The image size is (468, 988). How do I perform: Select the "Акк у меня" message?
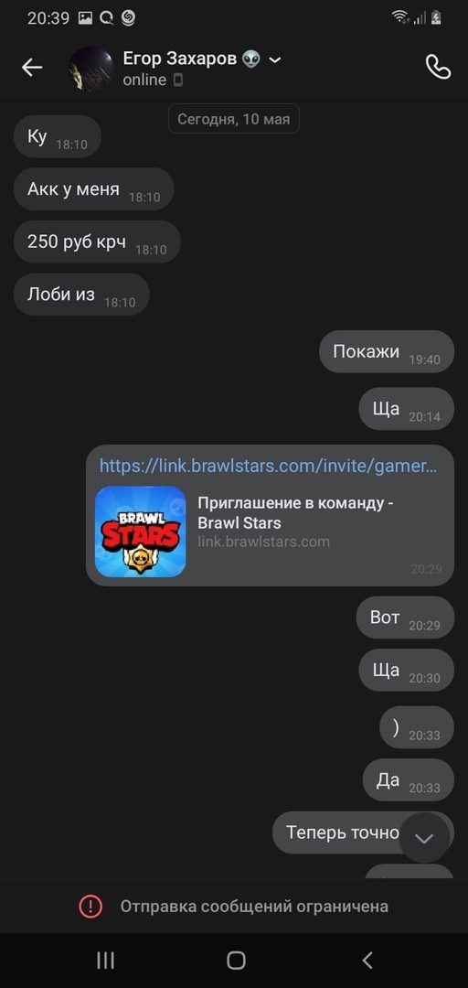[x=94, y=189]
